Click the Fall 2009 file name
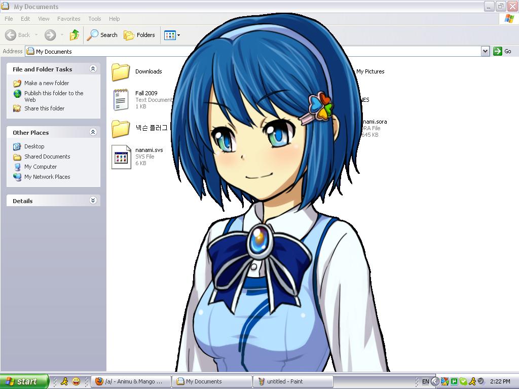This screenshot has width=519, height=389. click(146, 93)
